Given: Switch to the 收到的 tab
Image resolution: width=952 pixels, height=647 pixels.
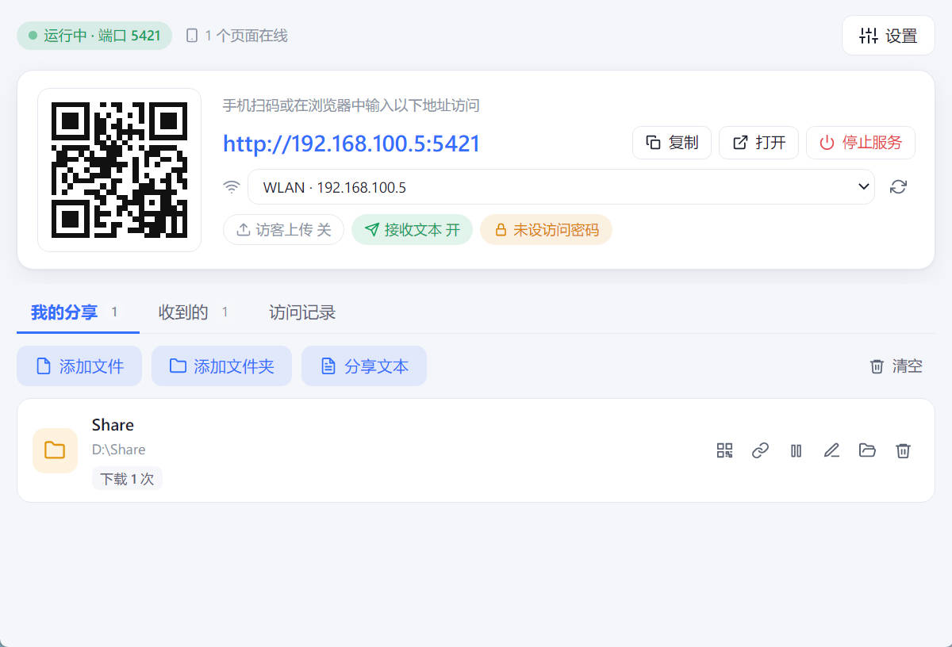Looking at the screenshot, I should coord(193,312).
